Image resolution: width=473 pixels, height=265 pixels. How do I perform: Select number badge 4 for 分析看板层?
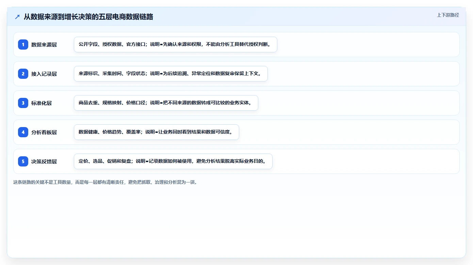[23, 132]
